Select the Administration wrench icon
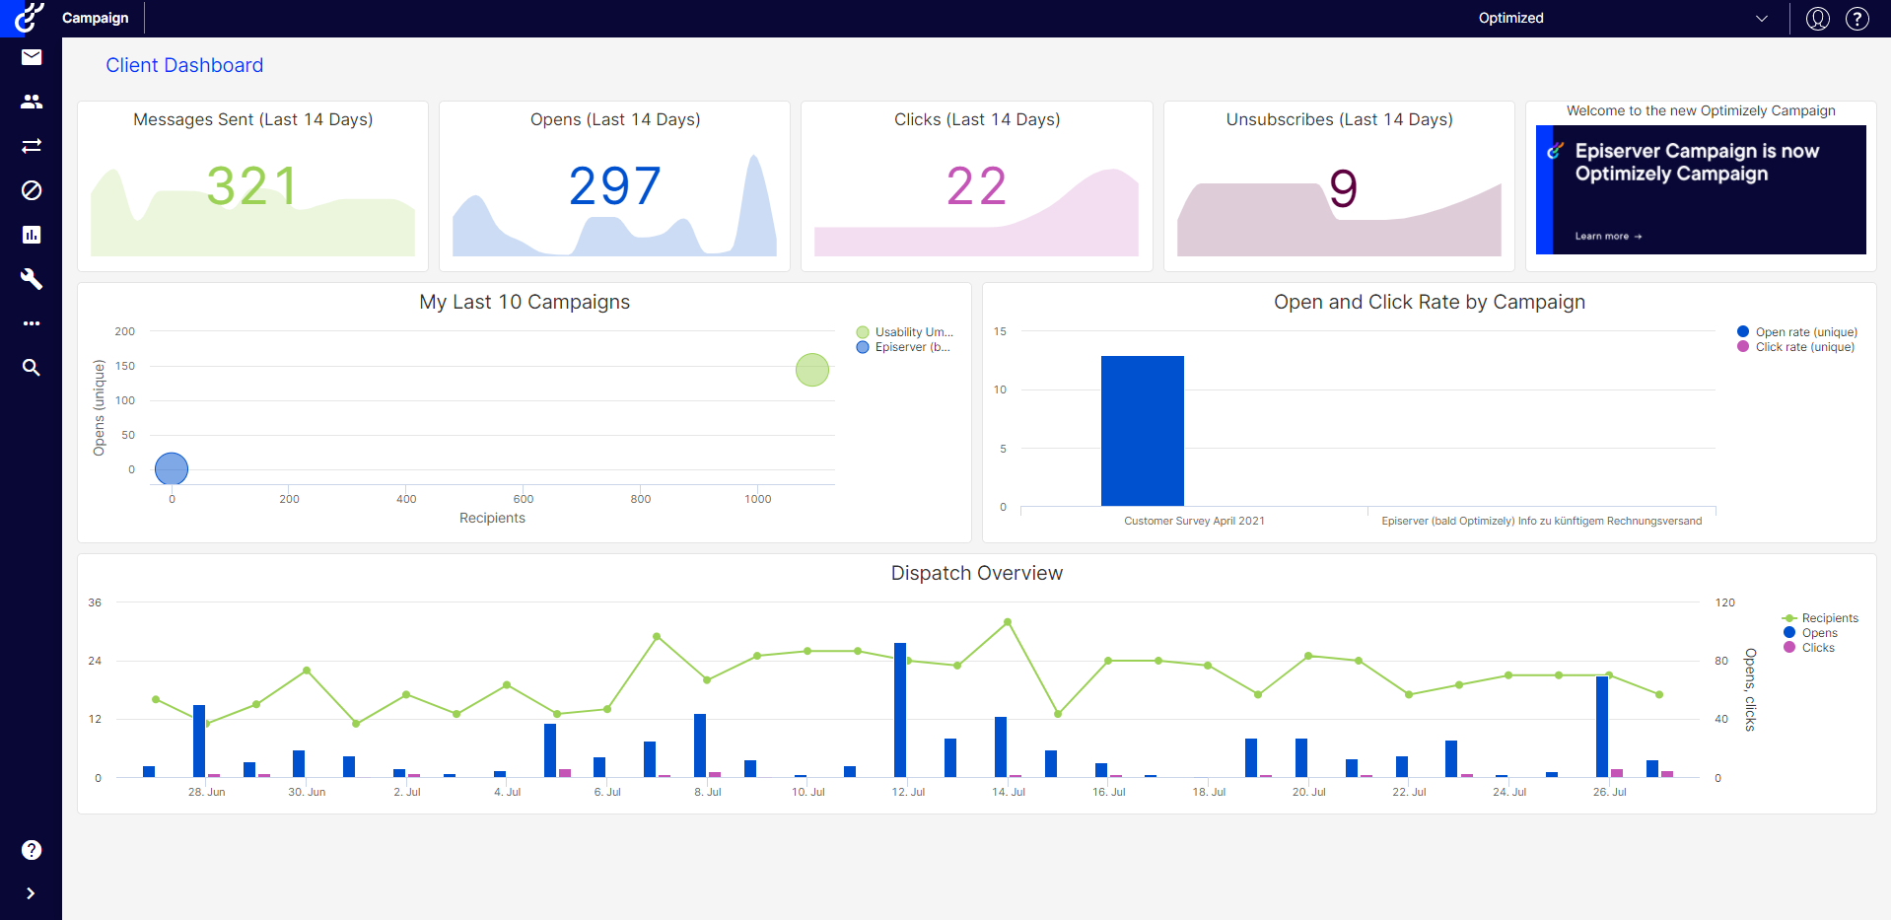The image size is (1891, 920). point(32,279)
